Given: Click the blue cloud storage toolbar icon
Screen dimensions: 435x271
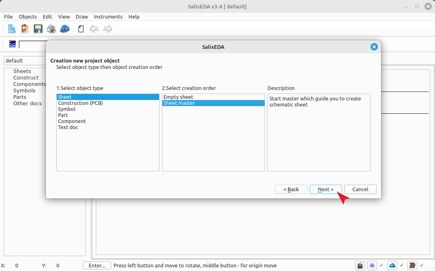Looking at the screenshot, I should [64, 29].
